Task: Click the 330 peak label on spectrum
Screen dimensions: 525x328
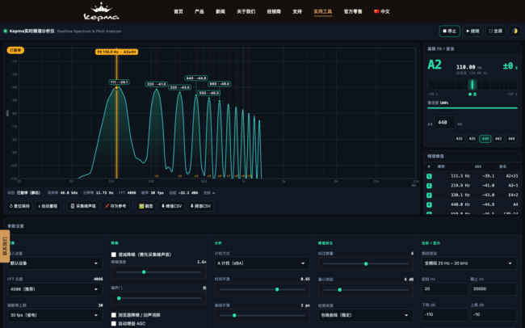Action: [180, 87]
